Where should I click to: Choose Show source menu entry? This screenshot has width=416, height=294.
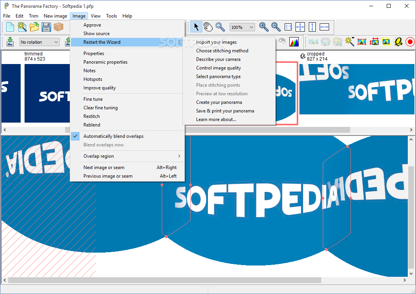(127, 34)
